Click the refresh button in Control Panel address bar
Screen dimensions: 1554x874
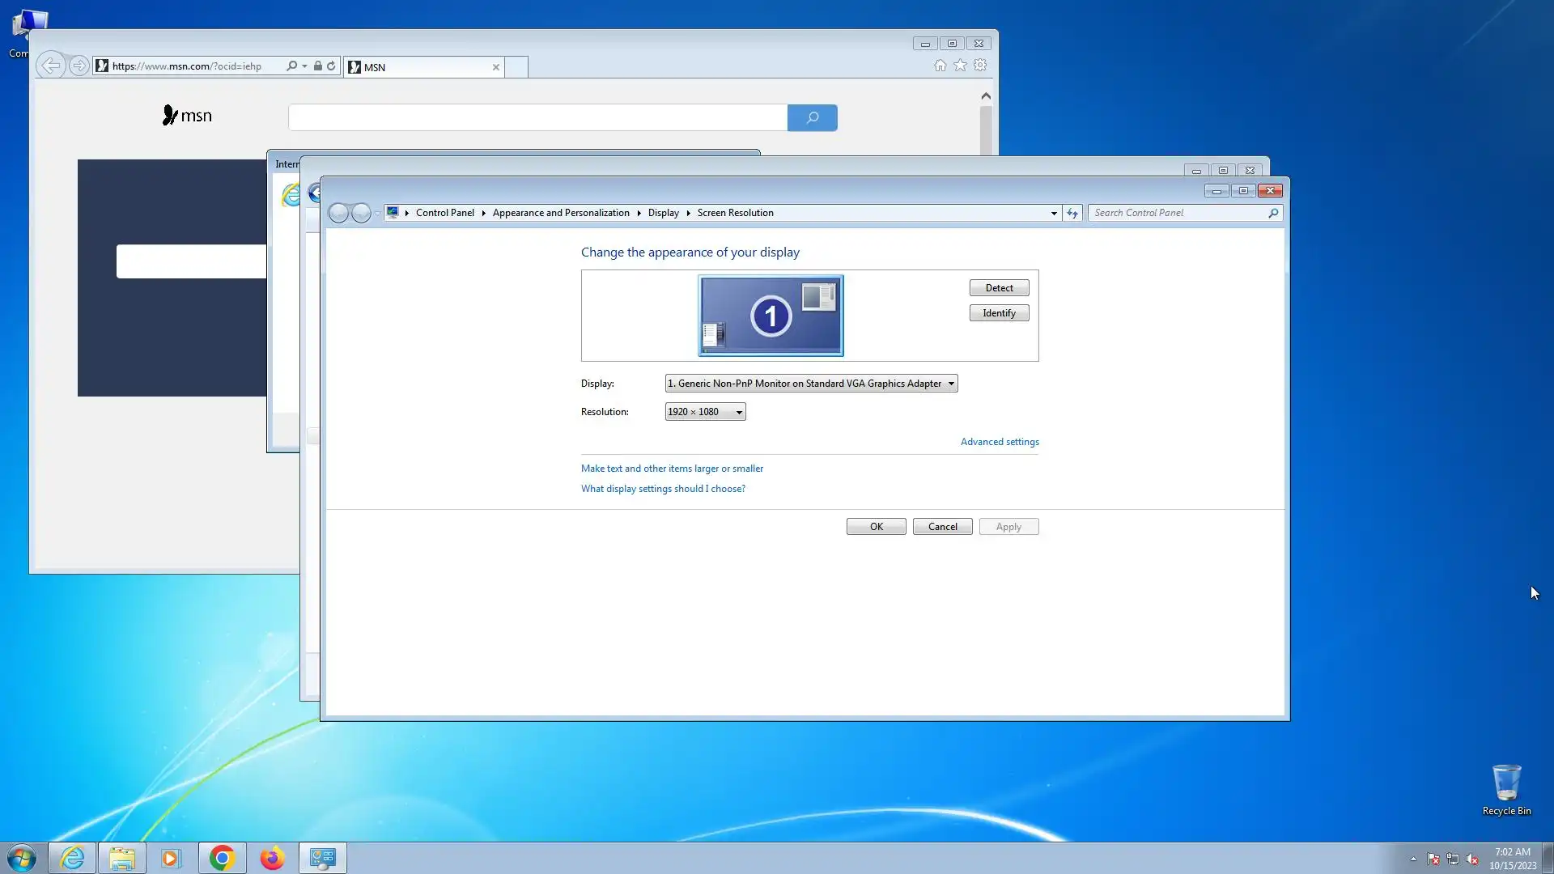click(x=1072, y=213)
